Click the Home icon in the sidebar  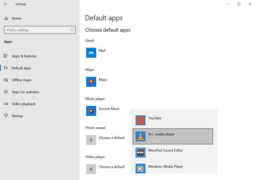point(6,18)
